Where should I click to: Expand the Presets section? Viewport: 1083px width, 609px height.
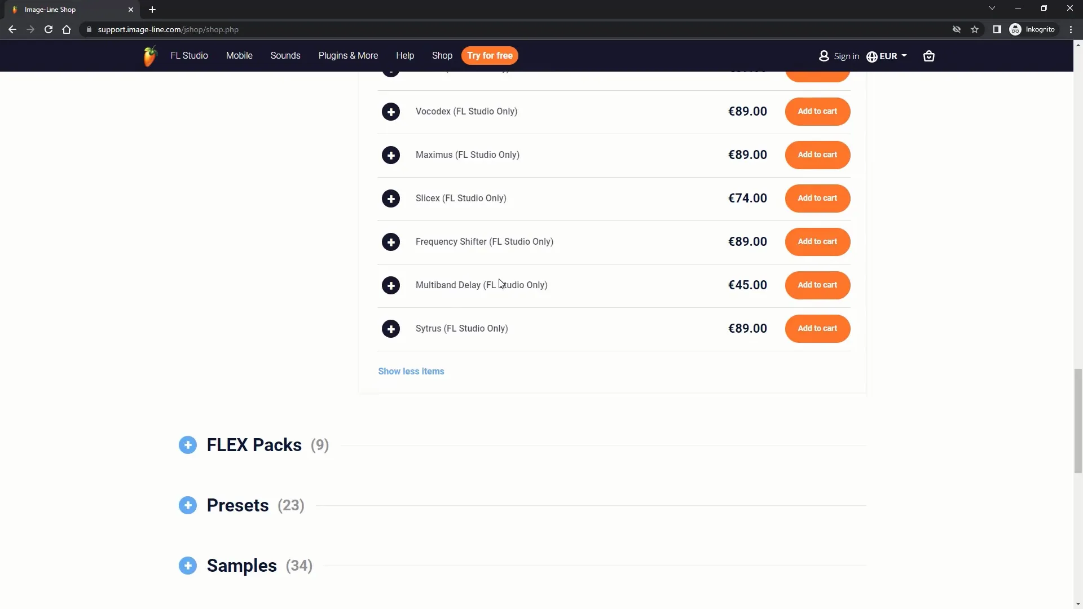tap(187, 506)
